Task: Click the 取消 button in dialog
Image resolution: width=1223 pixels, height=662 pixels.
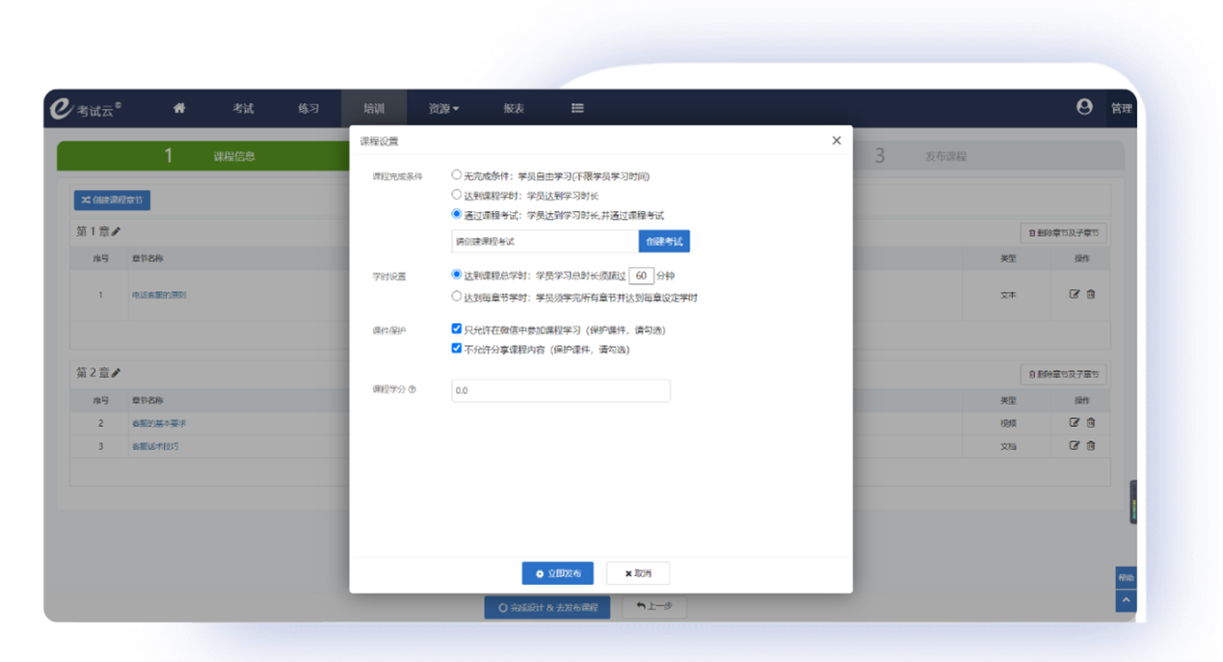Action: (x=638, y=573)
